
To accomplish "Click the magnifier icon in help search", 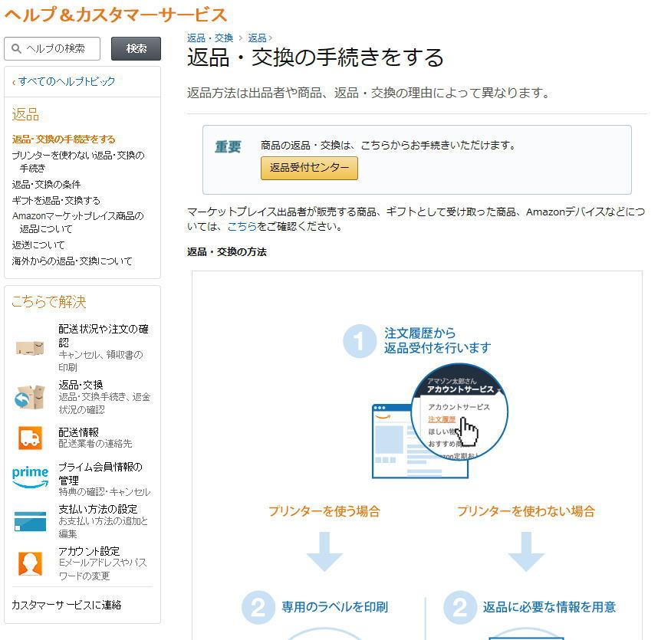I will (x=16, y=48).
